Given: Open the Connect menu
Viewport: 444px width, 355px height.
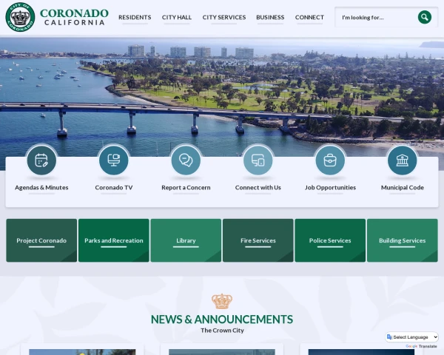Looking at the screenshot, I should coord(309,17).
